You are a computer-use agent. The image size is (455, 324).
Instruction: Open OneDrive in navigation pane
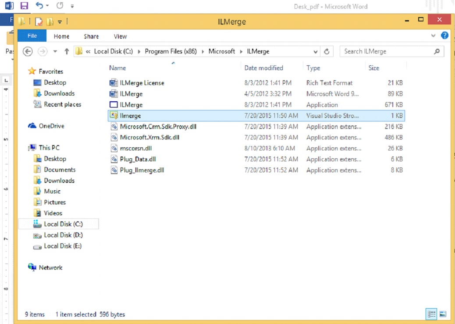[x=51, y=126]
